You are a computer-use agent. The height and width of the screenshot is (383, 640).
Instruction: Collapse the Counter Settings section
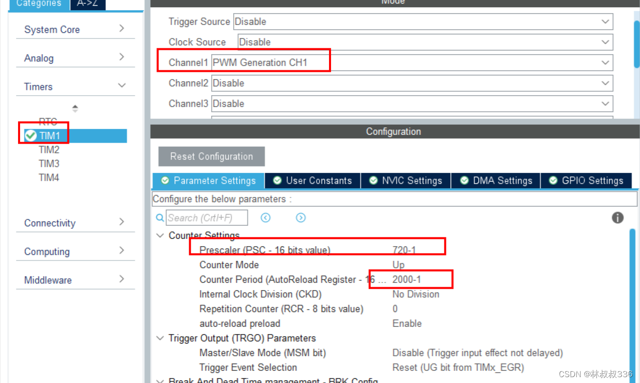click(160, 235)
